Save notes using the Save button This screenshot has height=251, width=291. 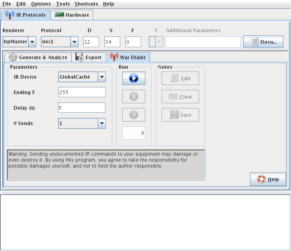180,115
